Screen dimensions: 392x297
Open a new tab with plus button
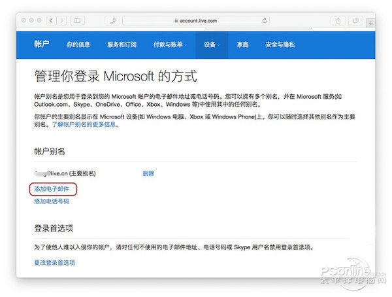[x=370, y=24]
